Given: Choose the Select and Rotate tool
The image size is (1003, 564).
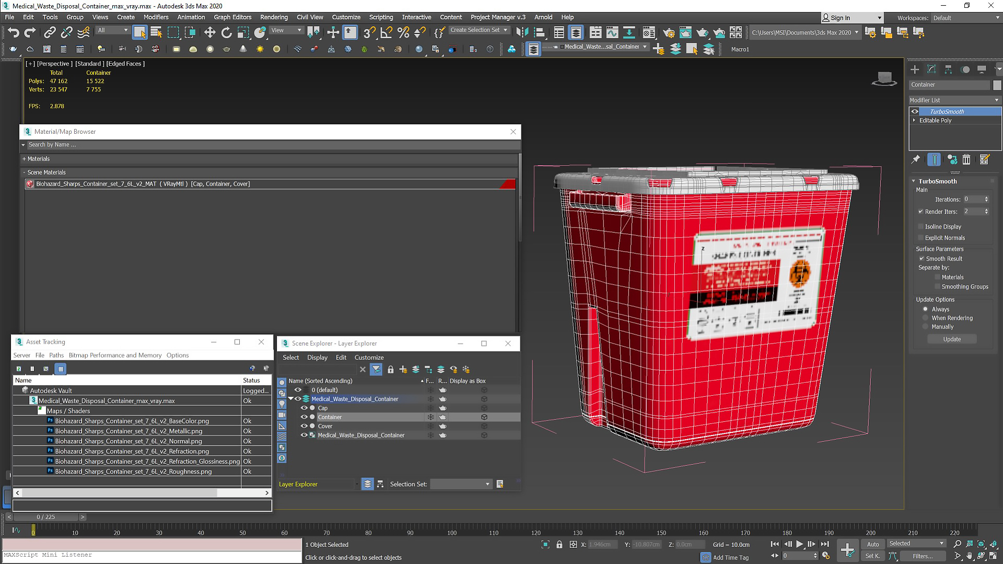Looking at the screenshot, I should [x=226, y=32].
